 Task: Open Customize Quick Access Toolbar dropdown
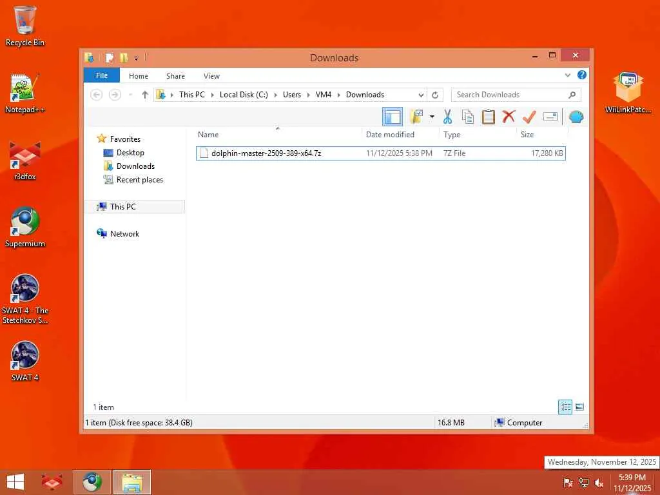136,58
